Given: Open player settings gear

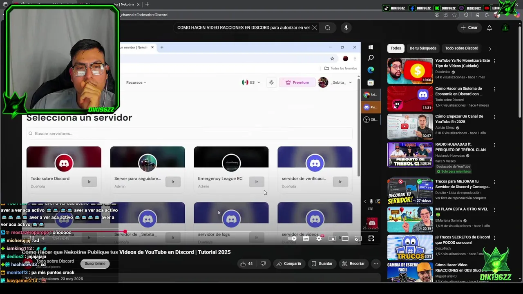Looking at the screenshot, I should [319, 238].
